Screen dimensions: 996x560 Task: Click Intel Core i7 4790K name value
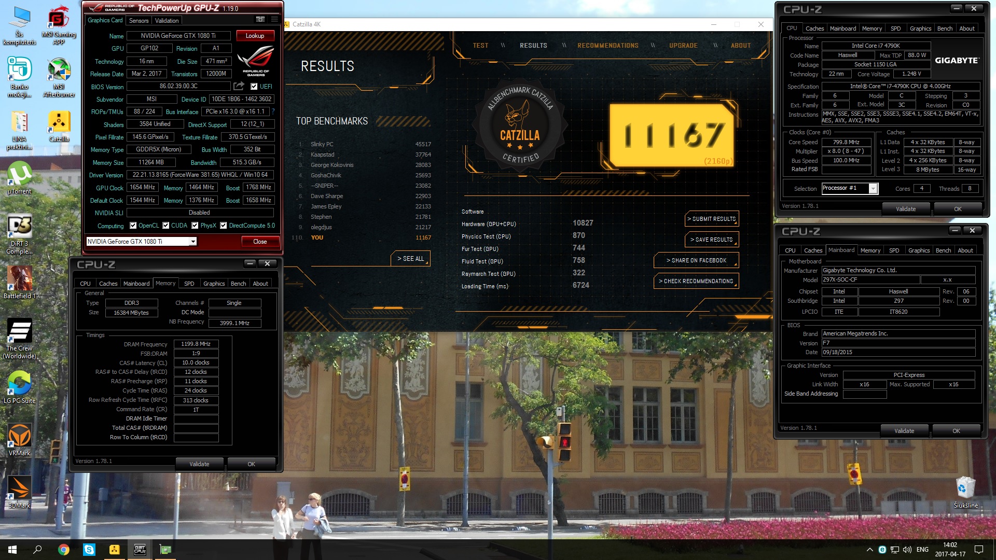tap(876, 46)
